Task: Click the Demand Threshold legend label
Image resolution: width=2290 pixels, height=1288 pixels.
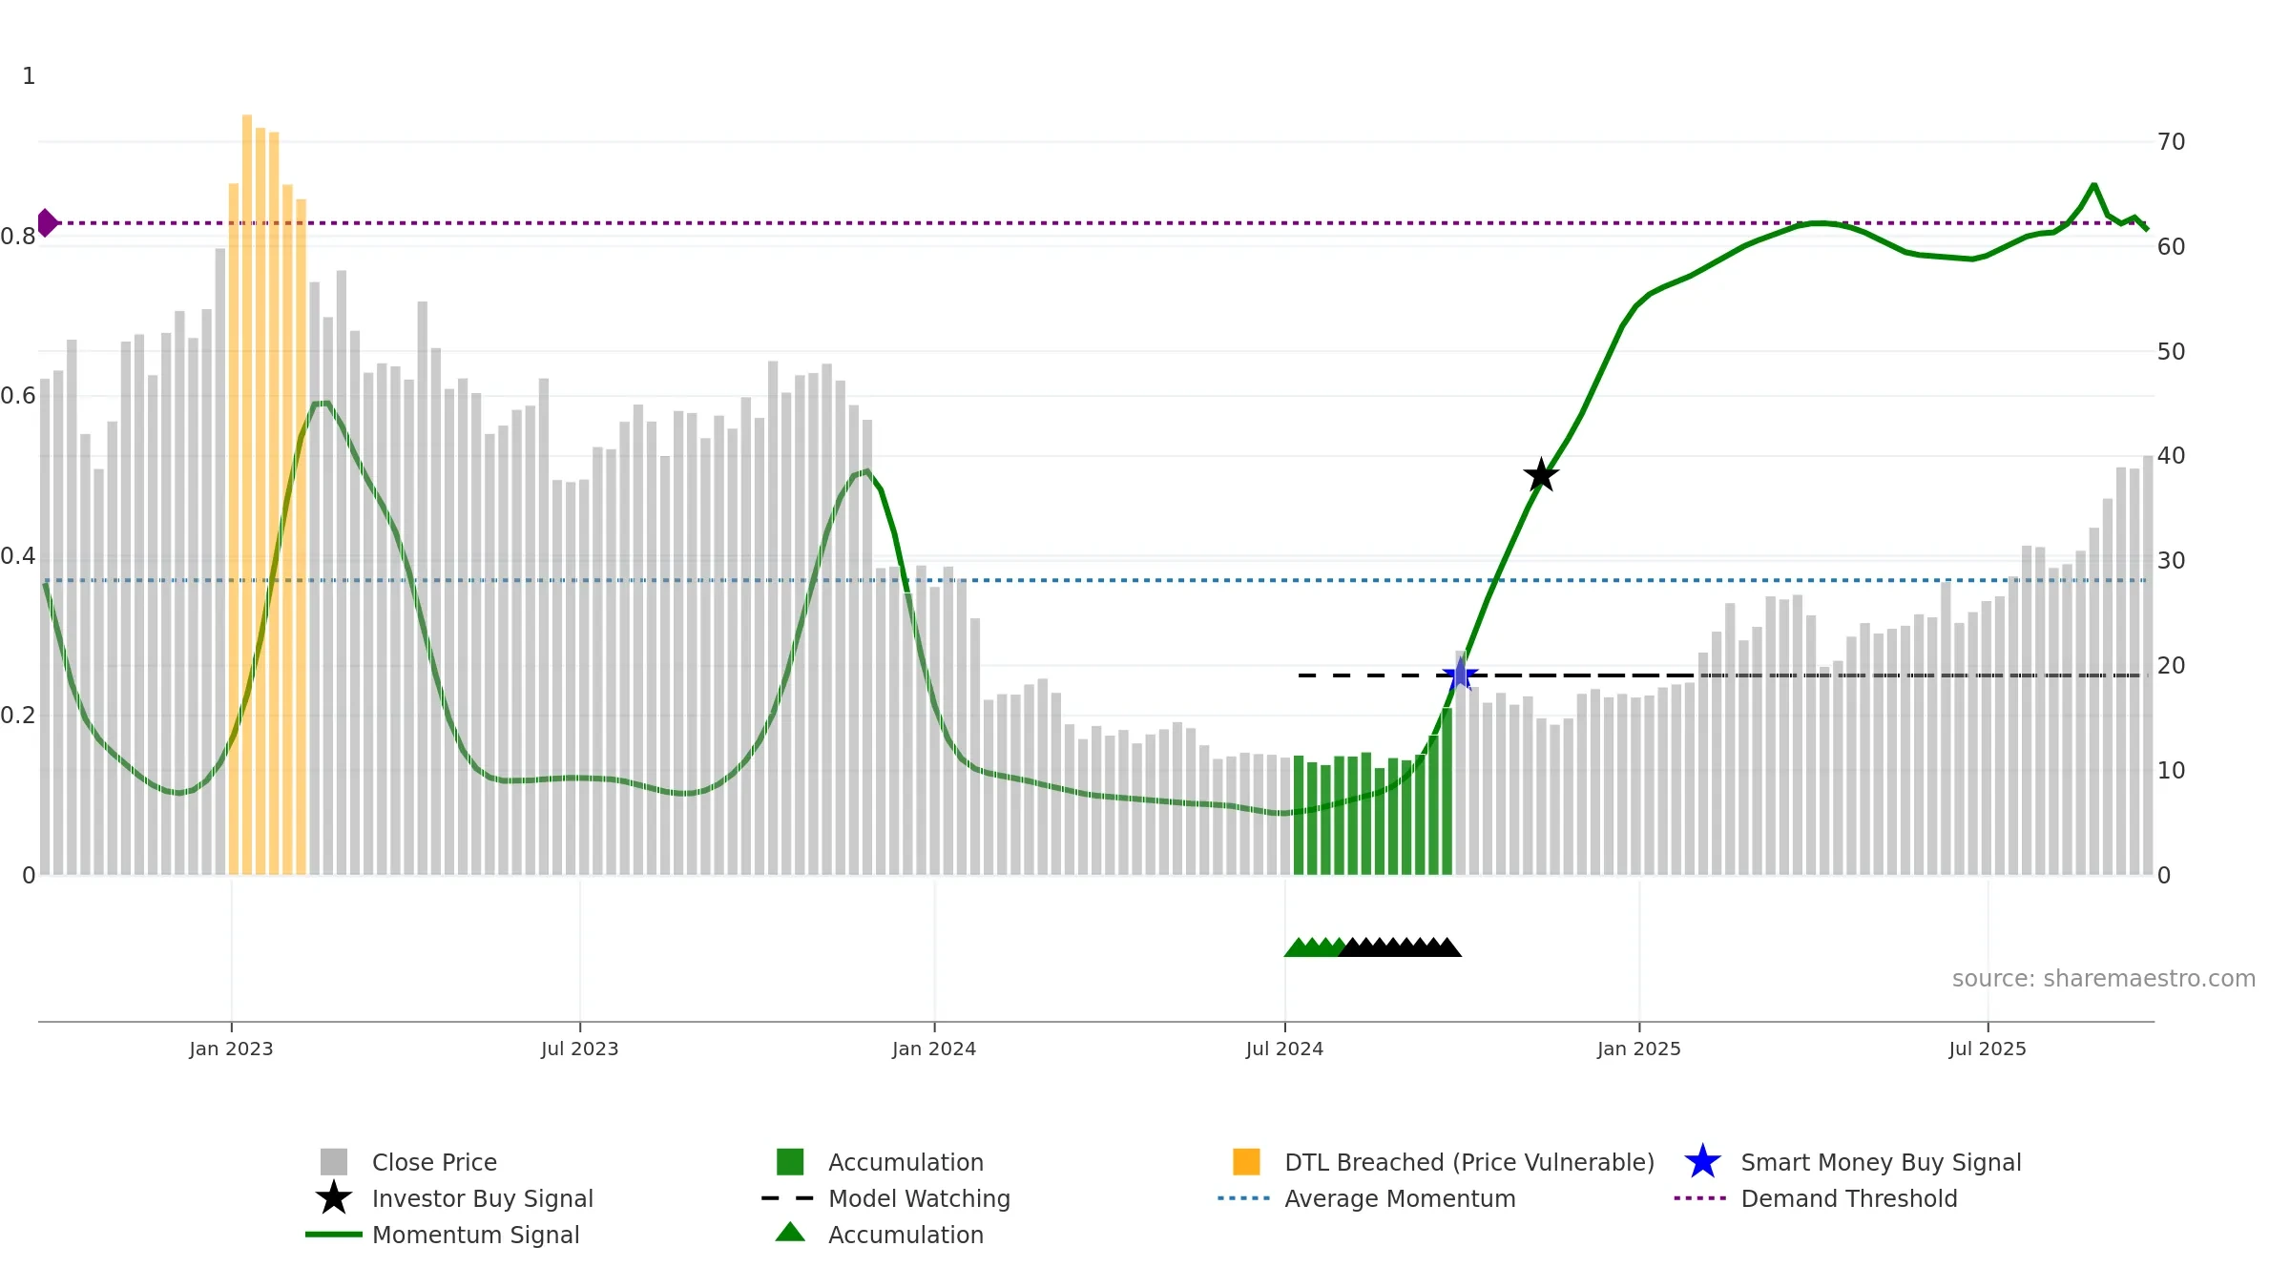Action: point(1848,1198)
